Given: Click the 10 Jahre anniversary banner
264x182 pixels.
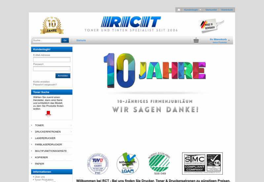Looking at the screenshot, I should (154, 83).
